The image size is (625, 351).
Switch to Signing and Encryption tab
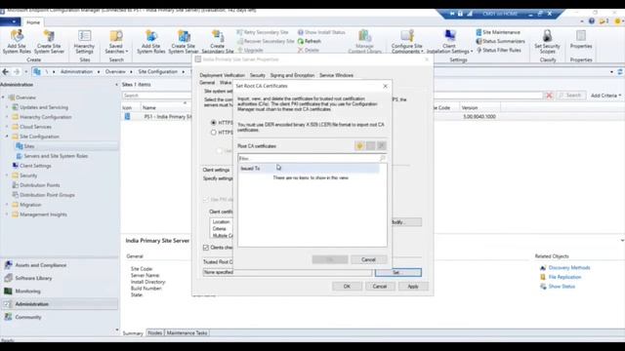click(292, 75)
